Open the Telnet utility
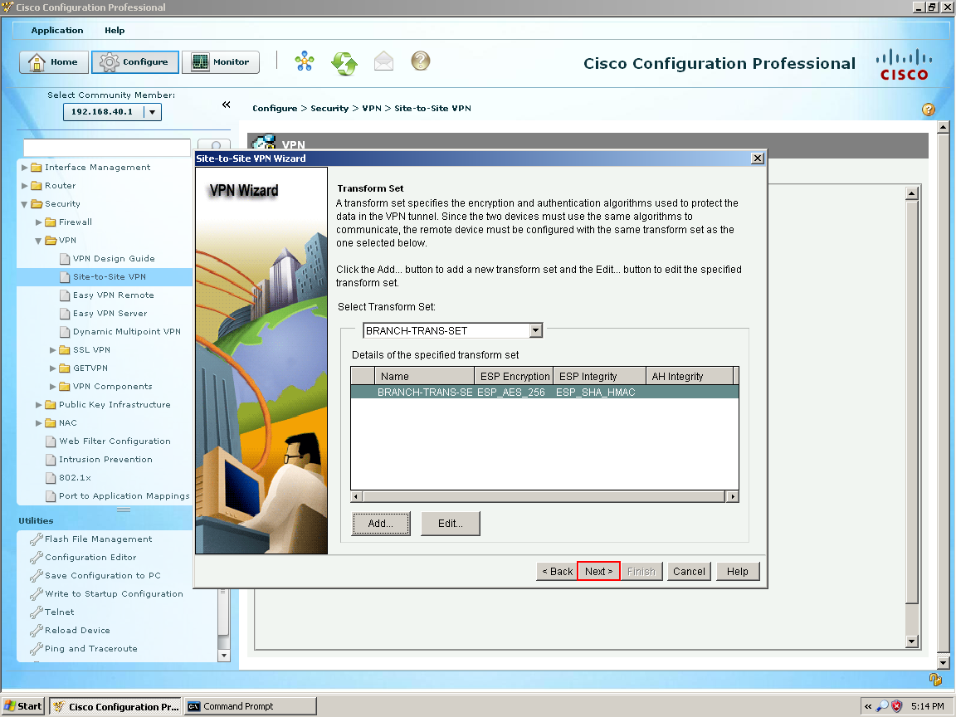The height and width of the screenshot is (717, 956). click(x=59, y=612)
